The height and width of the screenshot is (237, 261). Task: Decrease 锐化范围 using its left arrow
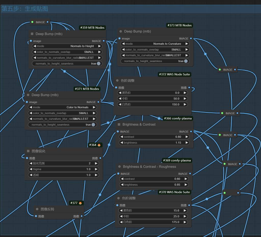(x=31, y=163)
